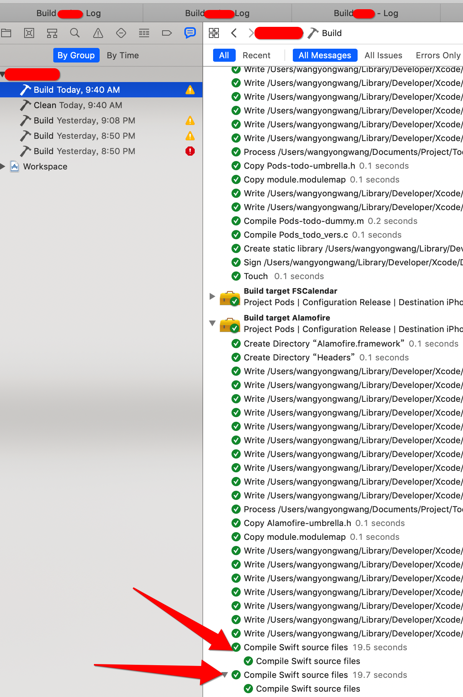Image resolution: width=463 pixels, height=697 pixels.
Task: Click checkmark beside Copy Alamofire-umbrella.h
Action: (x=236, y=523)
